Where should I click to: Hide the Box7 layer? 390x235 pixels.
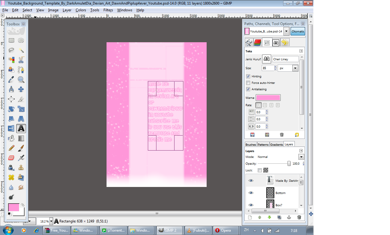tap(251, 205)
